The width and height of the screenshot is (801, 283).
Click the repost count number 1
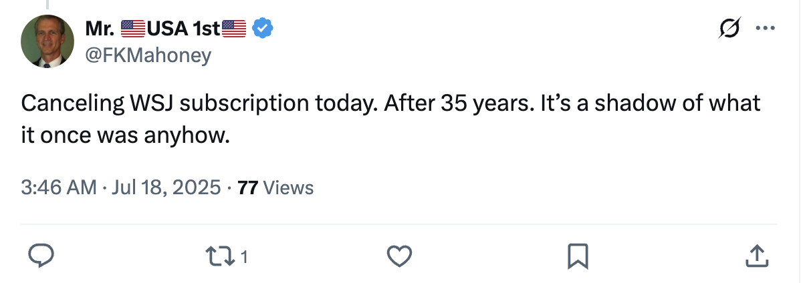(x=244, y=256)
